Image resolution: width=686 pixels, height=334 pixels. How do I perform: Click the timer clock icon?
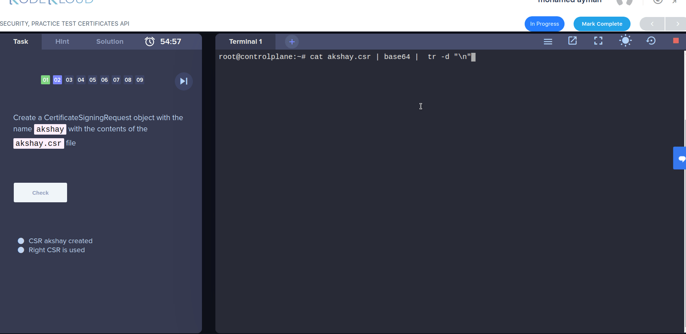150,42
